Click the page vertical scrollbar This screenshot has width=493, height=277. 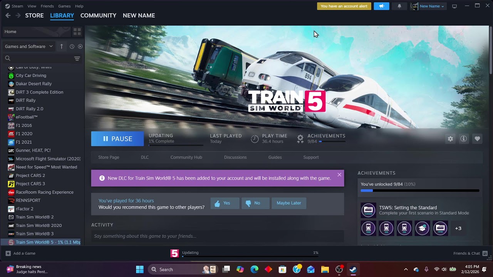[491, 50]
